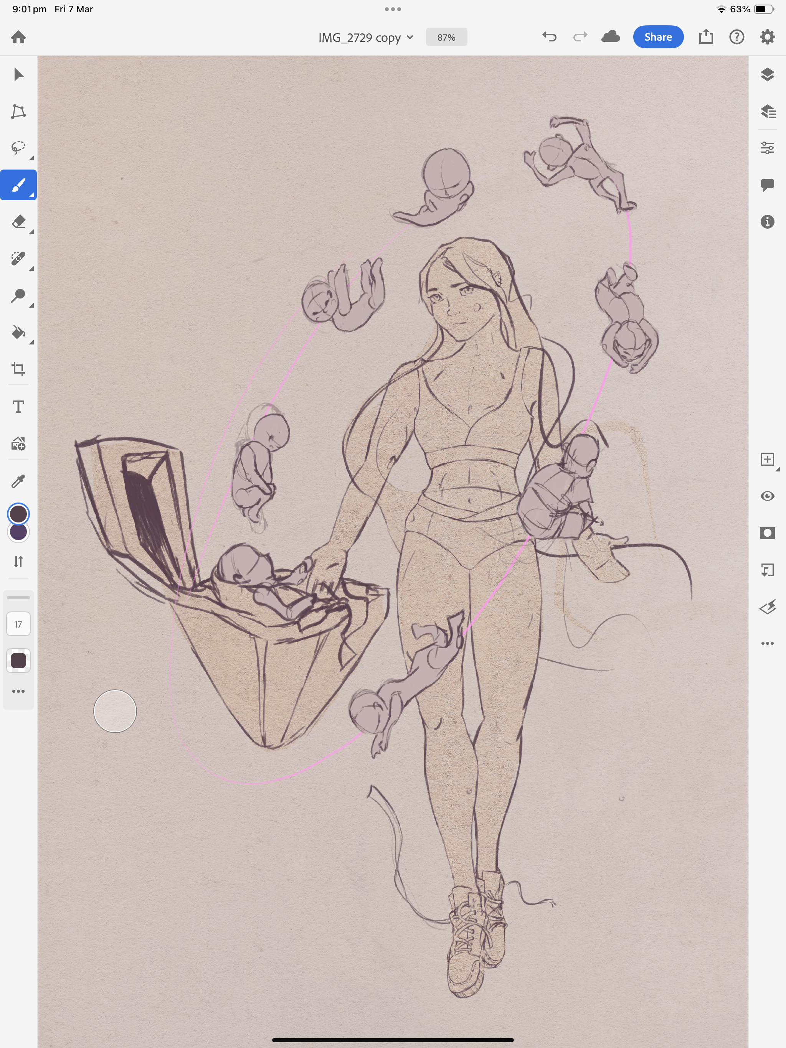Select the Transform tool
The image size is (786, 1048).
tap(18, 111)
